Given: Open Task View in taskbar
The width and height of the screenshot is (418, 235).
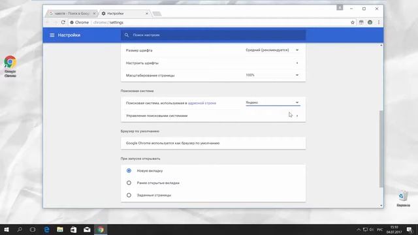Looking at the screenshot, I should coord(33,230).
